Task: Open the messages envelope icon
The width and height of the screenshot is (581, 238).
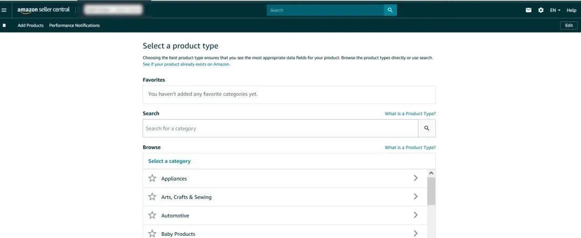Action: [x=529, y=10]
